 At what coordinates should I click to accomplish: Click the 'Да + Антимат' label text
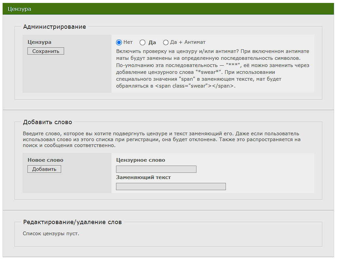[x=188, y=42]
